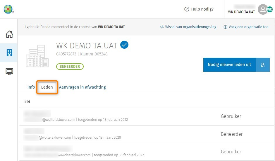The height and width of the screenshot is (161, 275).
Task: Click the BEHEERDER role badge
Action: [x=70, y=67]
